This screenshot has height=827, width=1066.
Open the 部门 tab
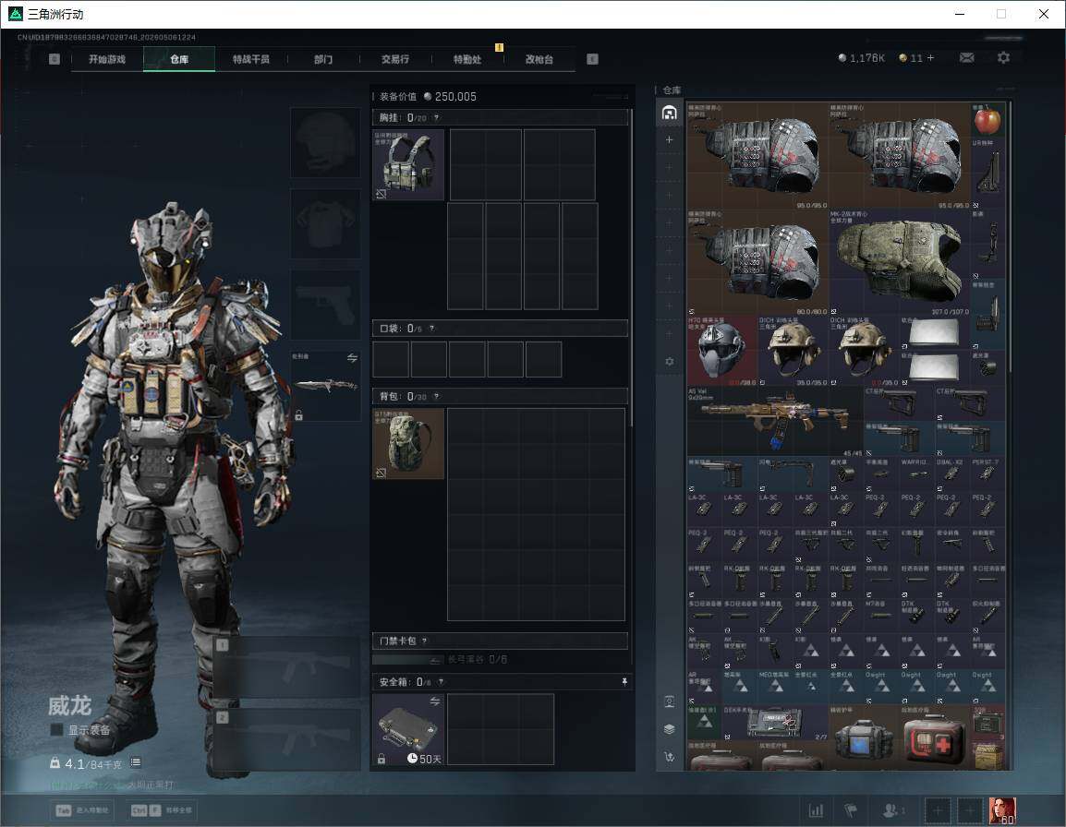click(323, 59)
